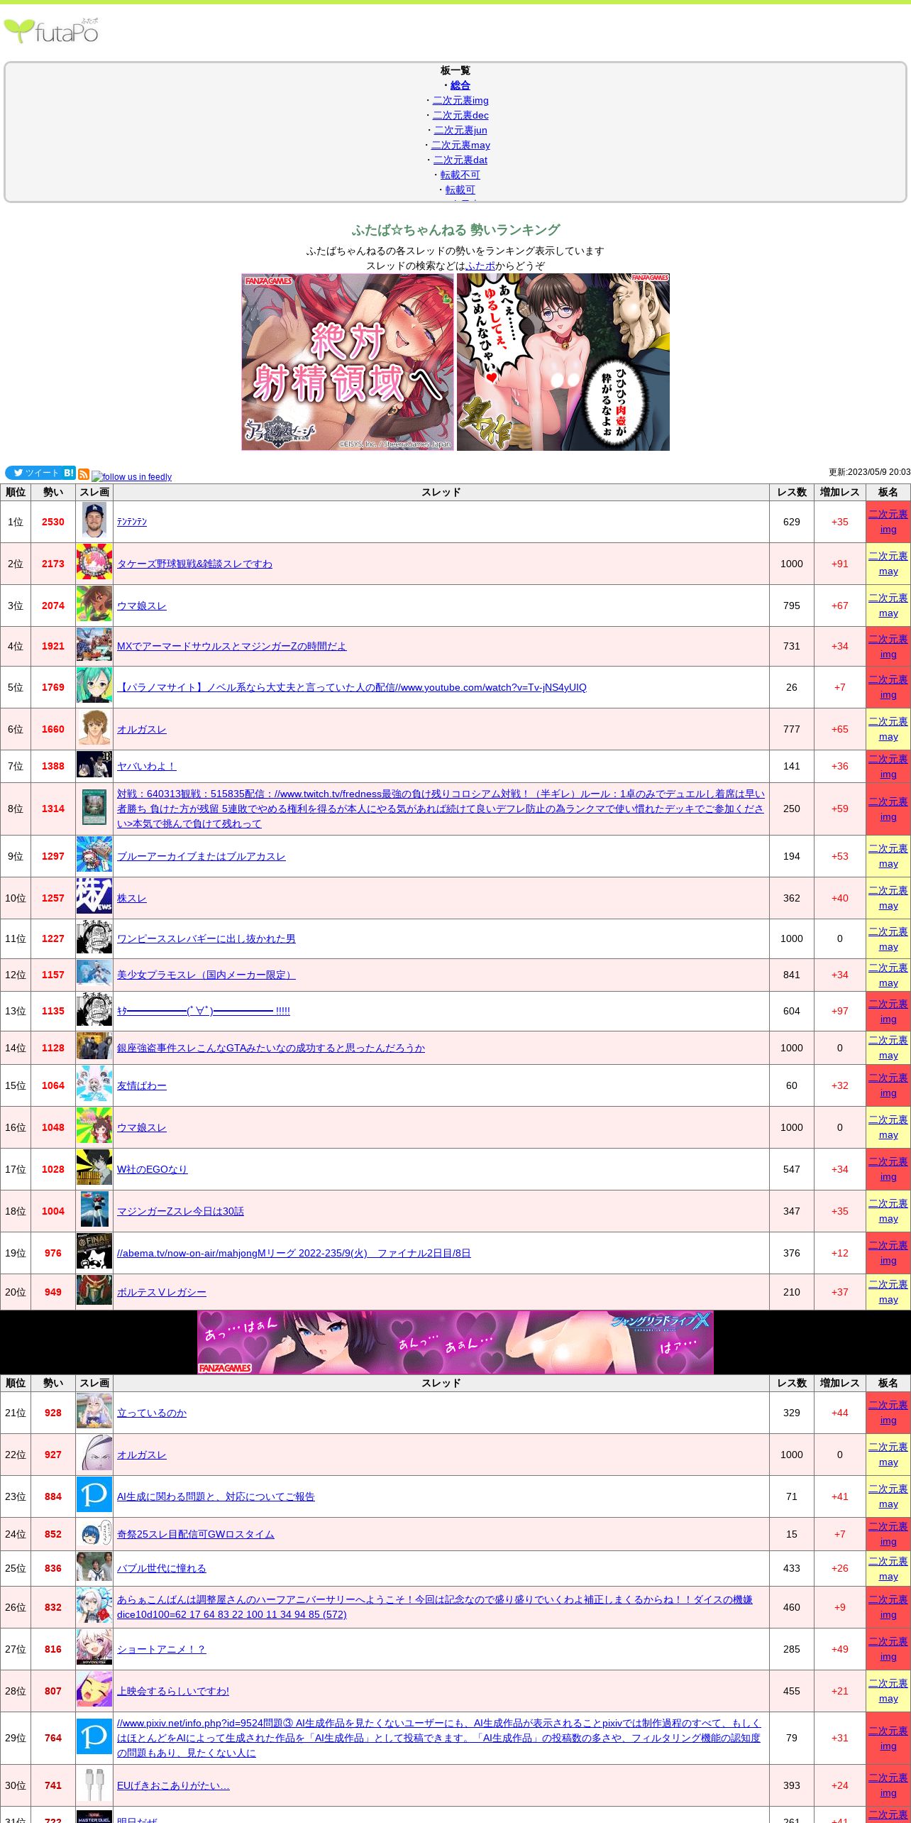Open thread thumbnail for rank 1
Image resolution: width=911 pixels, height=1823 pixels.
coord(94,521)
